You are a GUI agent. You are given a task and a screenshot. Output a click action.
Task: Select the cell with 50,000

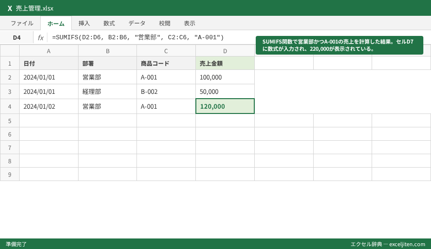coord(225,91)
